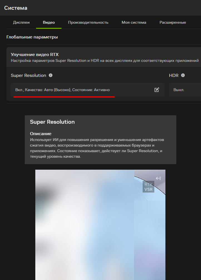Click the Super Resolution label above the field
This screenshot has width=201, height=280.
tap(29, 75)
